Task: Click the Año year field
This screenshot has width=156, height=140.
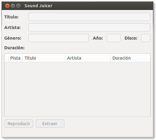Action: point(114,38)
